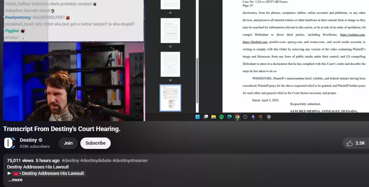Click the #destiny hashtag

click(70, 161)
